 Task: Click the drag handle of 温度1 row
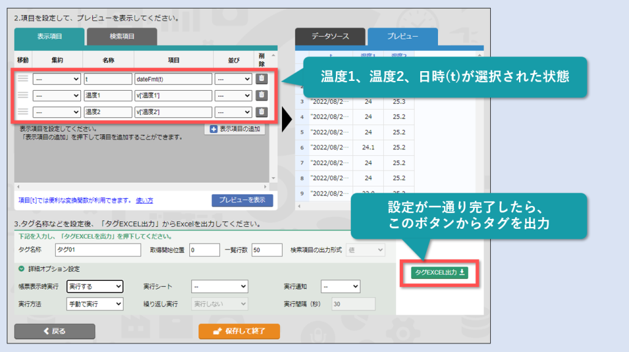pyautogui.click(x=23, y=95)
